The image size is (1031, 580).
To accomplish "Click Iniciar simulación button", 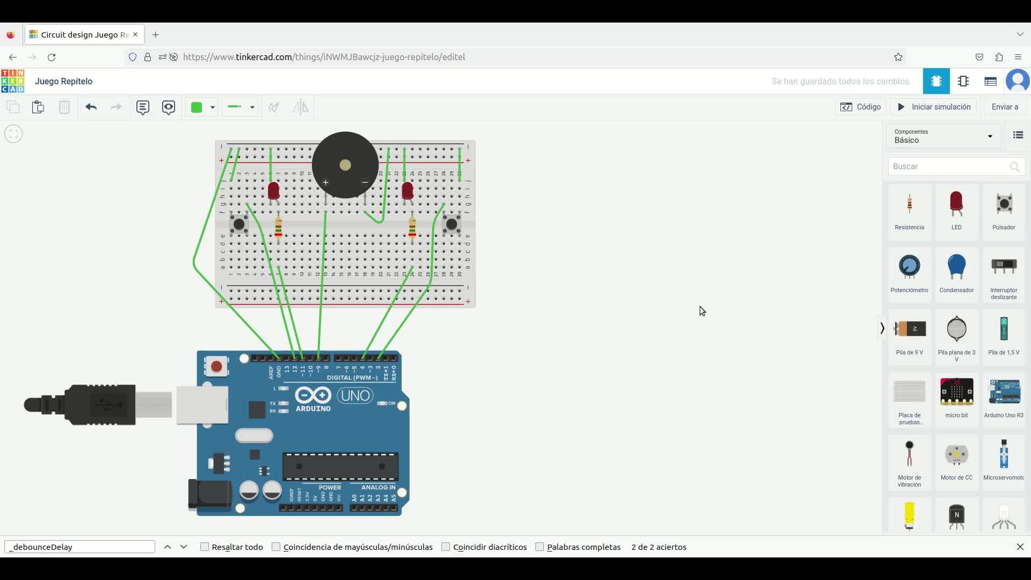I will pyautogui.click(x=934, y=107).
